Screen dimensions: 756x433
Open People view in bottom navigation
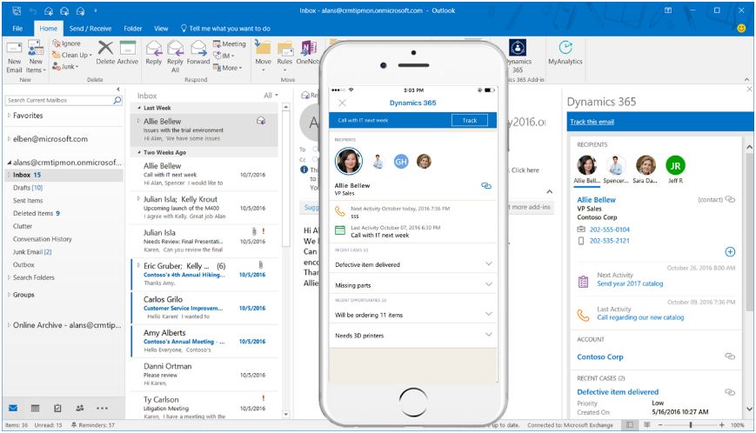tap(80, 408)
